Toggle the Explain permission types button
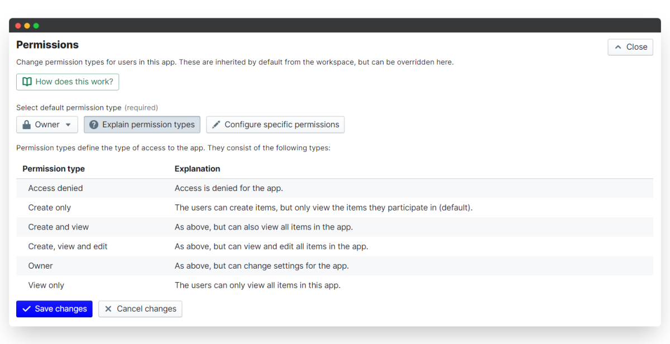This screenshot has height=344, width=670. point(142,125)
